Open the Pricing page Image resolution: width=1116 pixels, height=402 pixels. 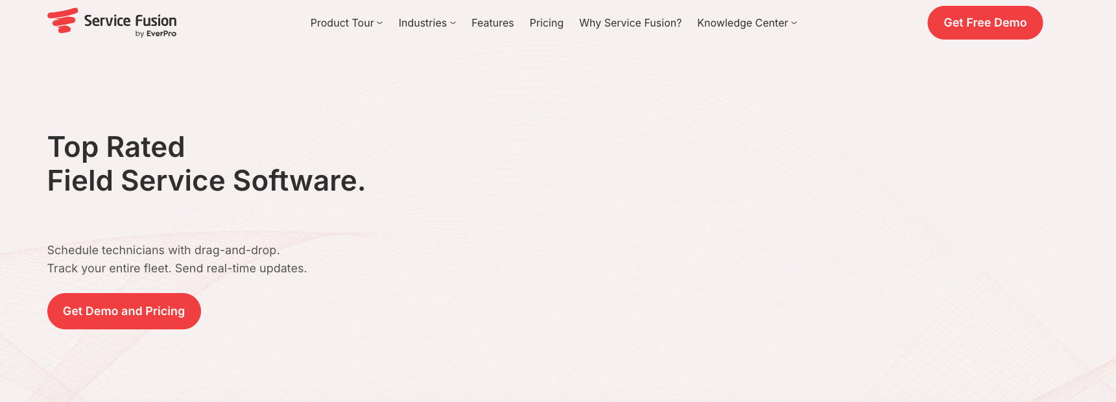pos(546,23)
